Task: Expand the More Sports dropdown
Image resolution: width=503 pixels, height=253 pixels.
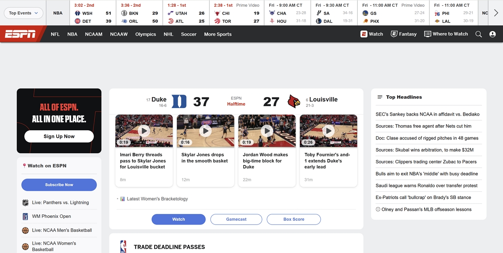Action: click(x=218, y=34)
